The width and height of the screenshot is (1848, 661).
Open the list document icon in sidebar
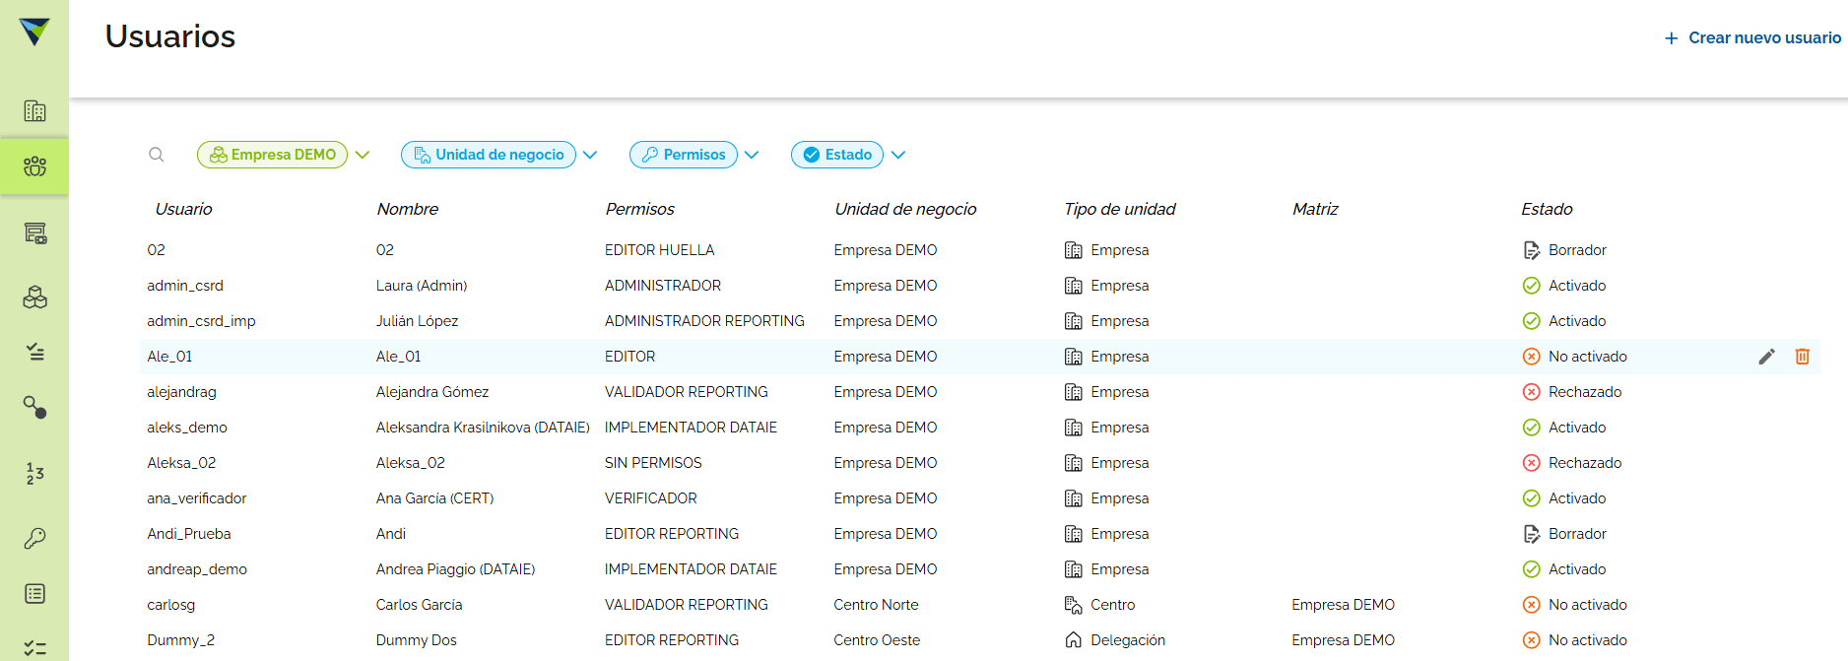[x=34, y=594]
